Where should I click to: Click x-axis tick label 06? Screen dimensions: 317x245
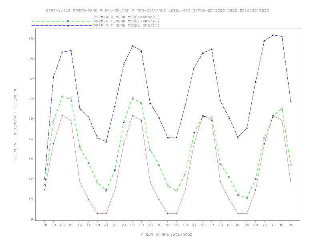(x=62, y=225)
